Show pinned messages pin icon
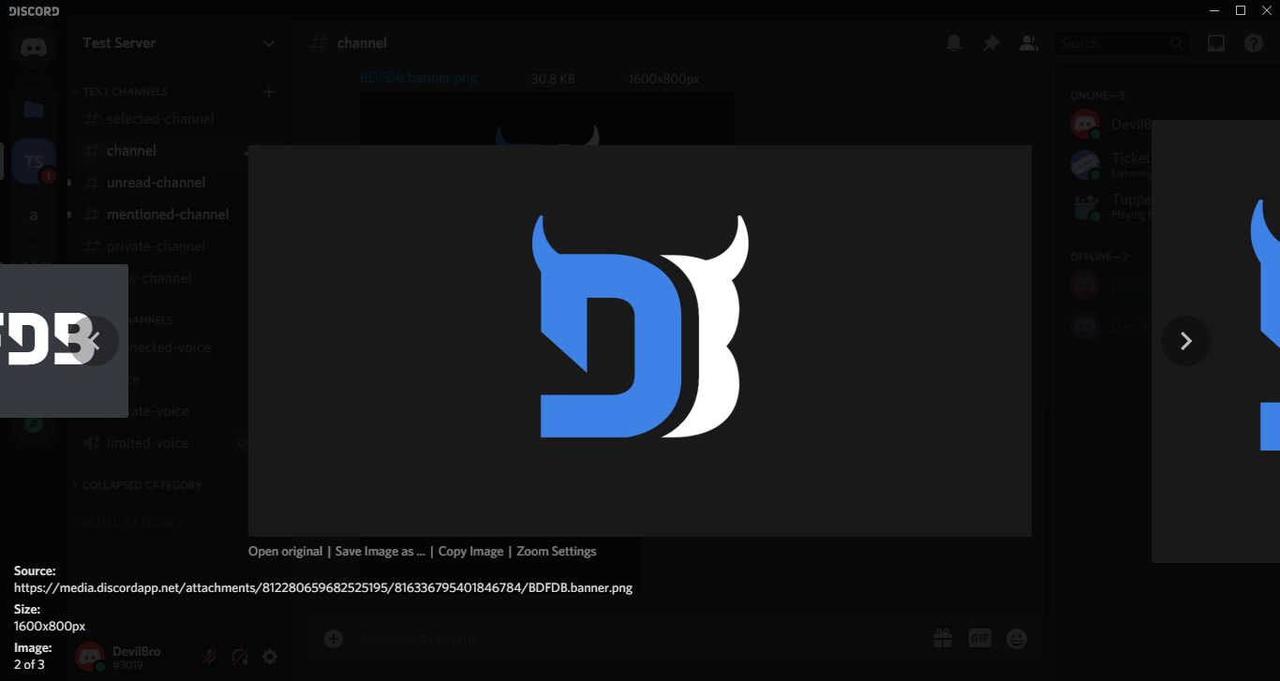Image resolution: width=1280 pixels, height=681 pixels. coord(991,43)
